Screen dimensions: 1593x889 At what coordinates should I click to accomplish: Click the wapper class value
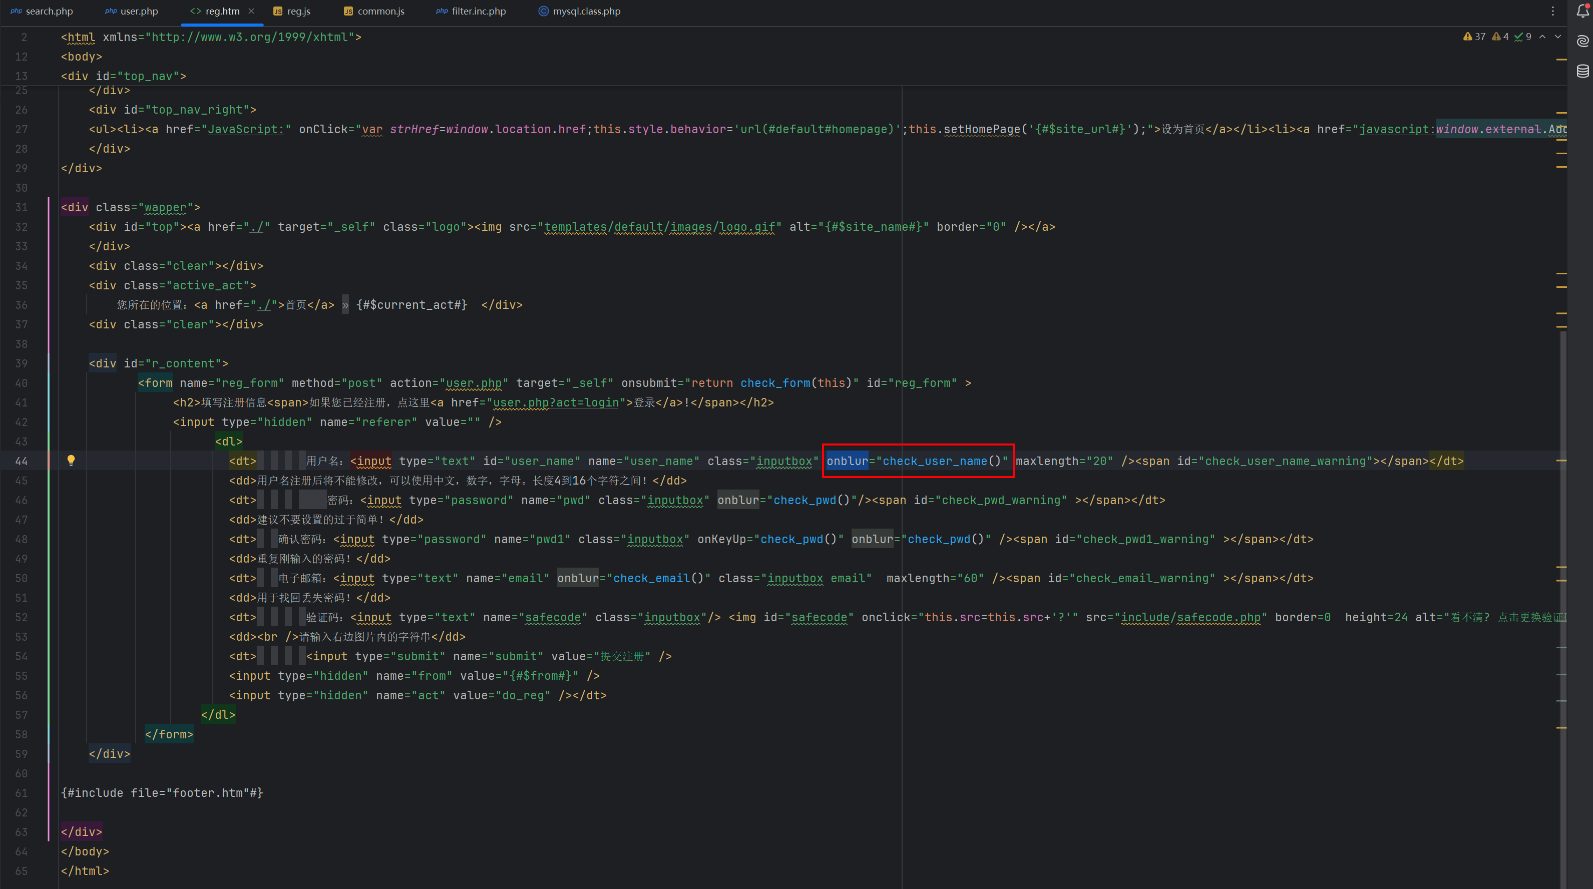click(165, 208)
